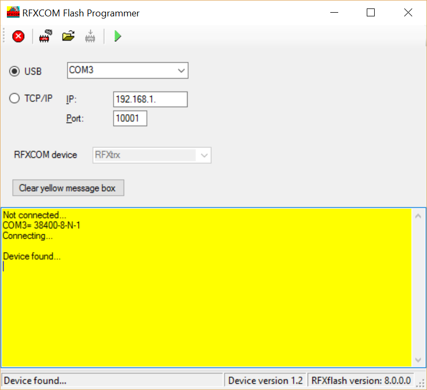Click the Port 10001 input field

tap(130, 118)
